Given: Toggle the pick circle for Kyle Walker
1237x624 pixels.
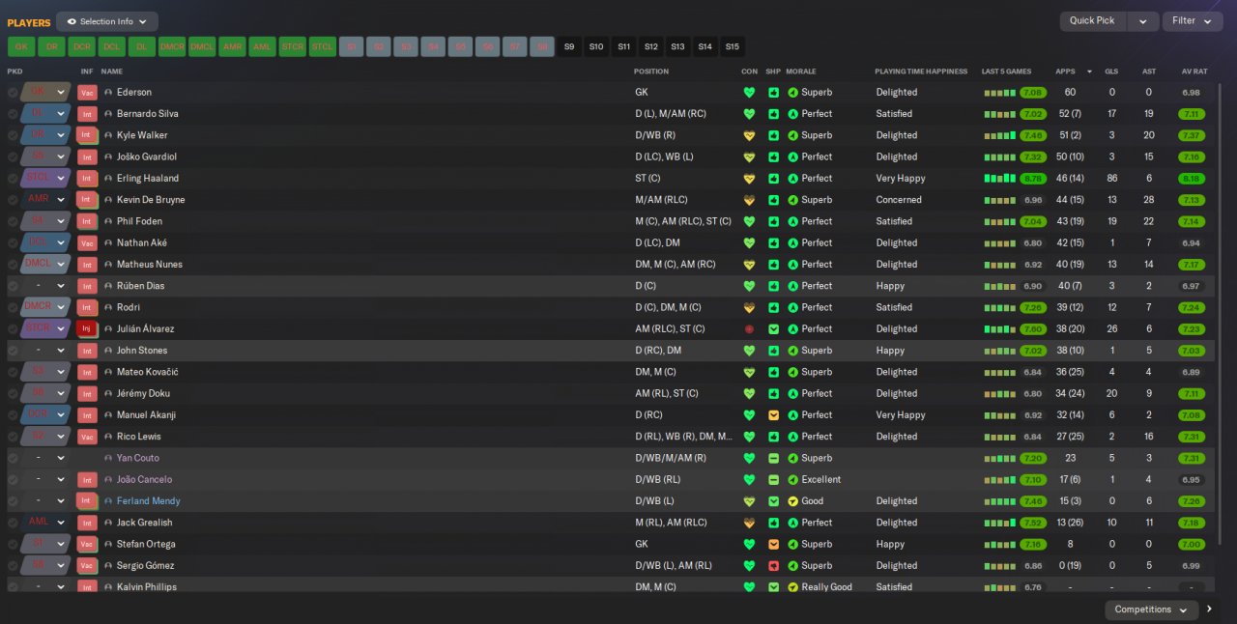Looking at the screenshot, I should point(13,135).
